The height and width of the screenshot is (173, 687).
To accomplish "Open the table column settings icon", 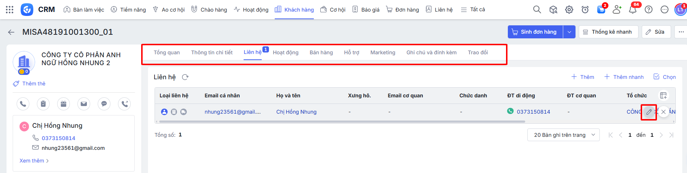I will click(663, 96).
